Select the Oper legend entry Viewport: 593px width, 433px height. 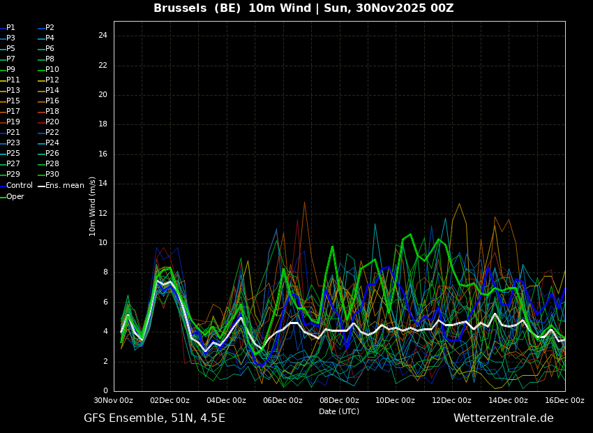point(15,197)
